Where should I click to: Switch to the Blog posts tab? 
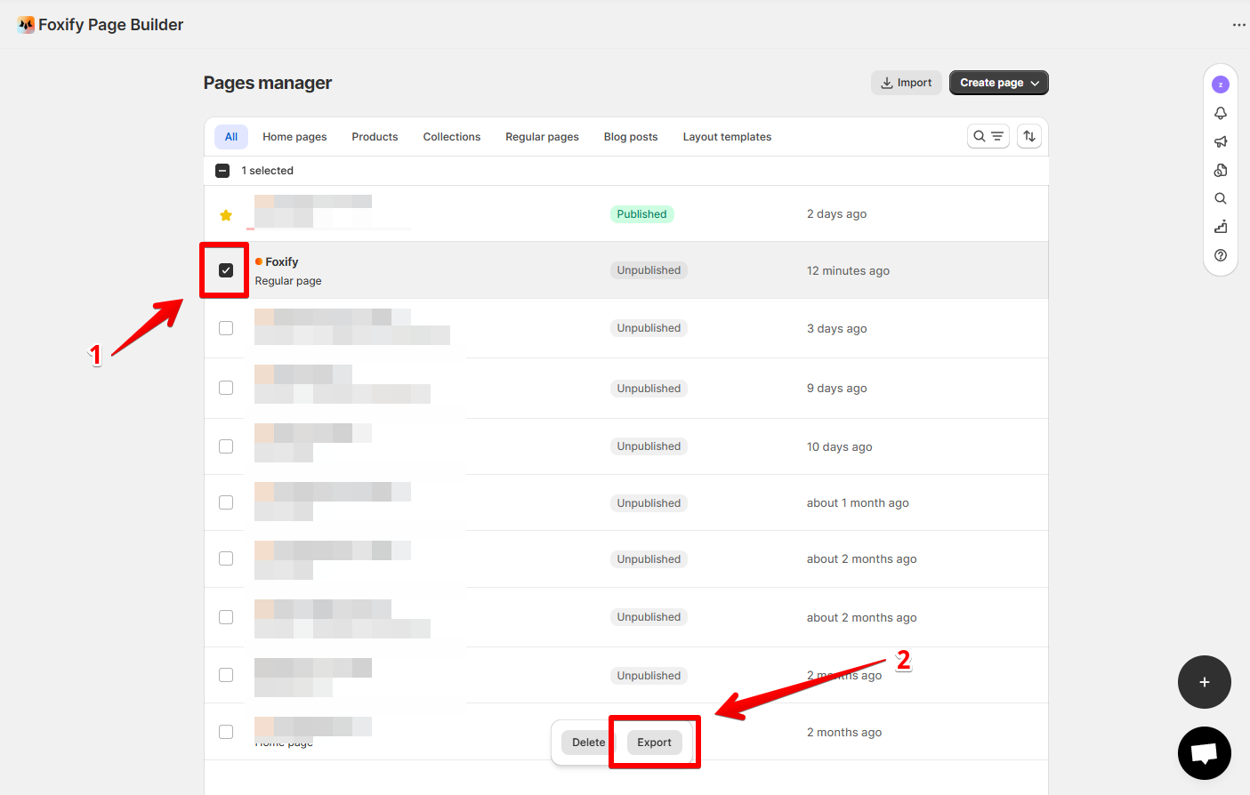tap(631, 137)
